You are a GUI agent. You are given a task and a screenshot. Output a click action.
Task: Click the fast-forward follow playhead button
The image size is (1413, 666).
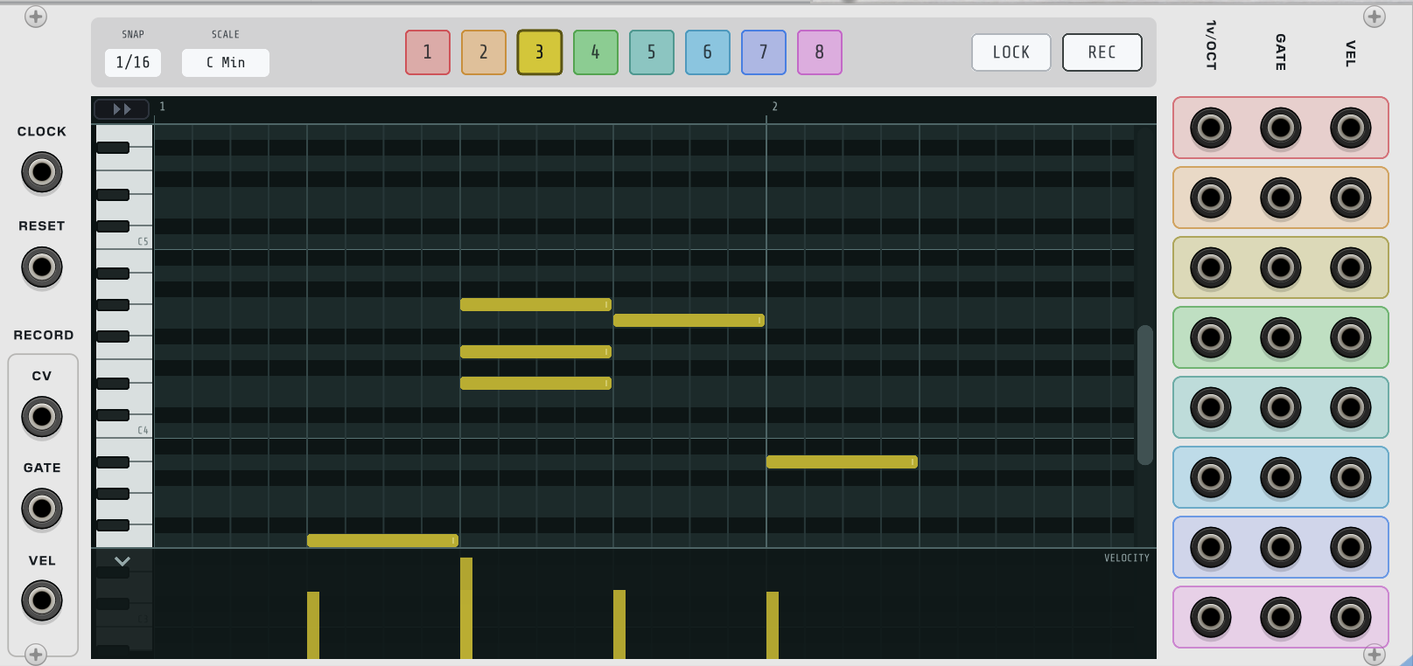point(122,109)
